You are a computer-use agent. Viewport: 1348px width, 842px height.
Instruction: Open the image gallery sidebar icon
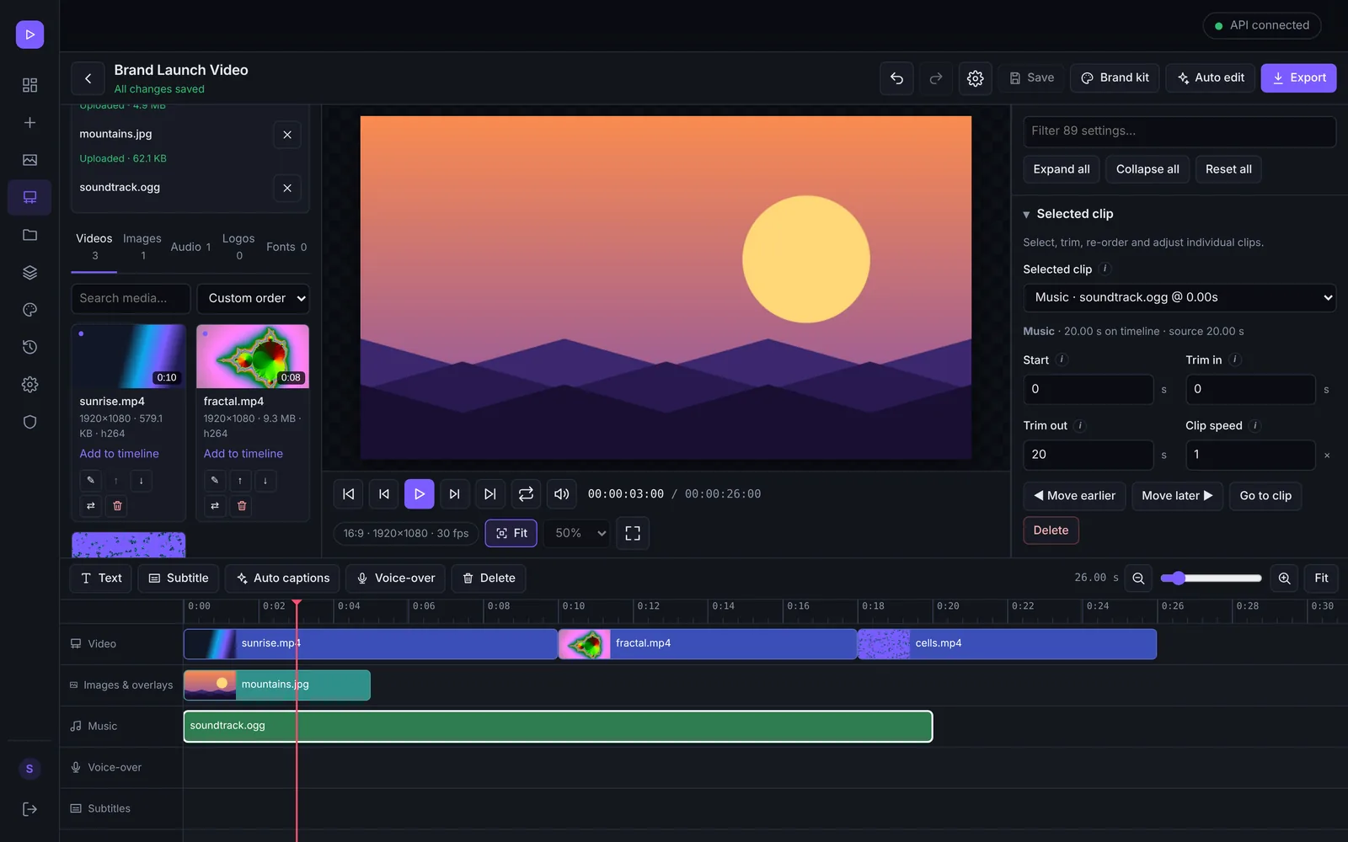29,160
